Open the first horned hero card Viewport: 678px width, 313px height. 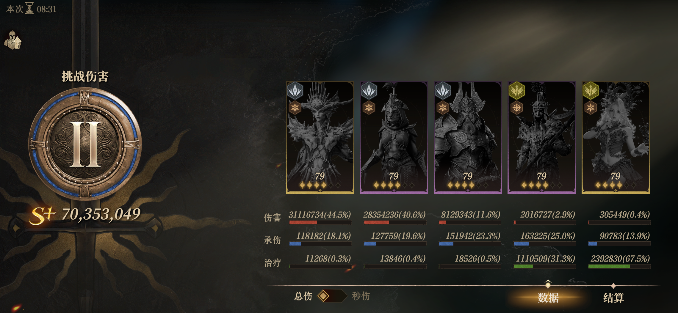click(320, 137)
